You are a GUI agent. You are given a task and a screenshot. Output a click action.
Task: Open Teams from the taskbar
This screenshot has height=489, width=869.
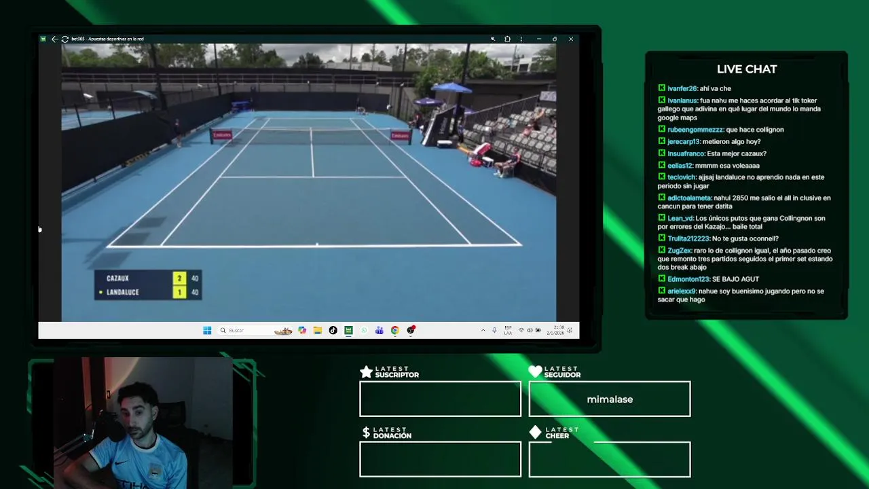pos(379,330)
